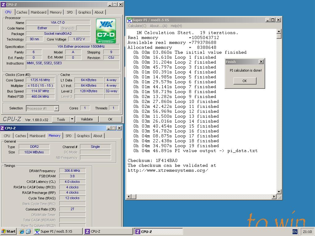Click Super PI horizontal scrollbar right arrow
The image size is (315, 236).
(x=274, y=197)
